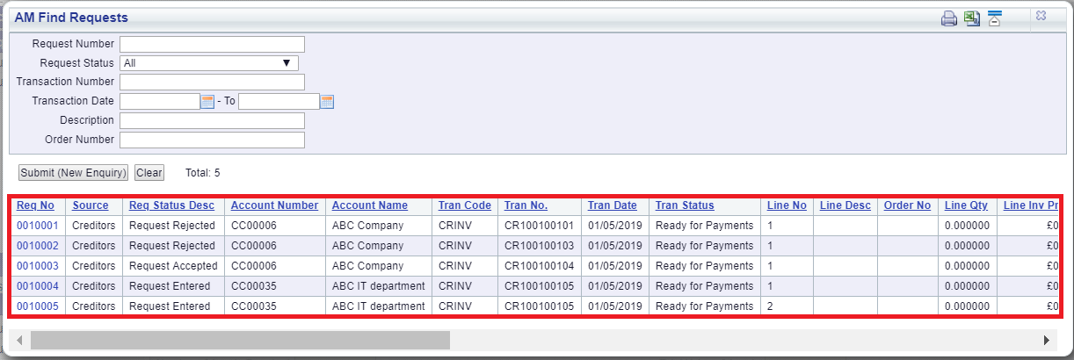
Task: Focus the Description input field
Action: tap(212, 120)
